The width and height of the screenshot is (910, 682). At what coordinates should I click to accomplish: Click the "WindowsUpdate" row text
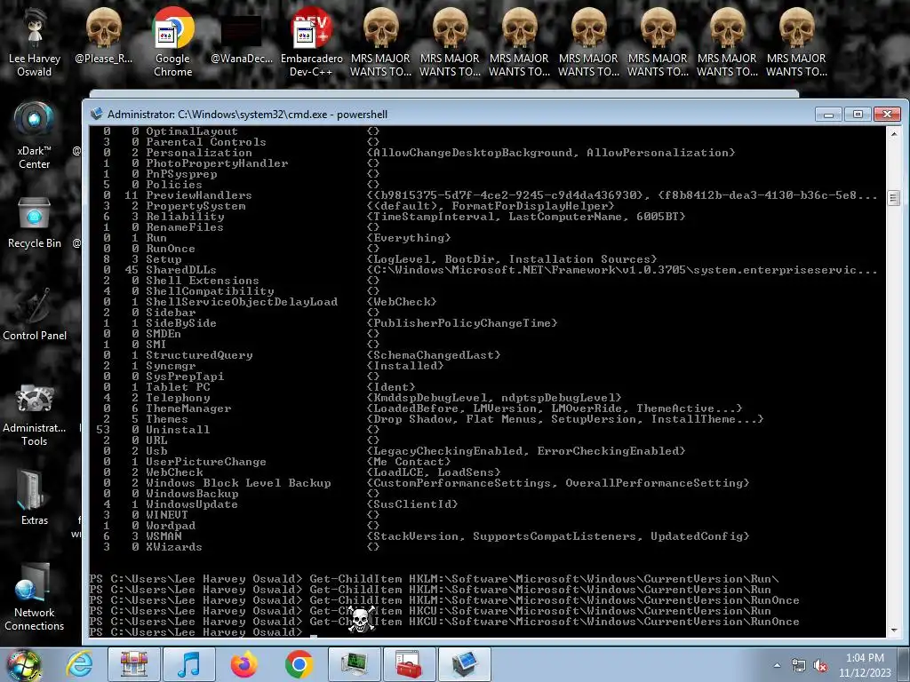(192, 504)
